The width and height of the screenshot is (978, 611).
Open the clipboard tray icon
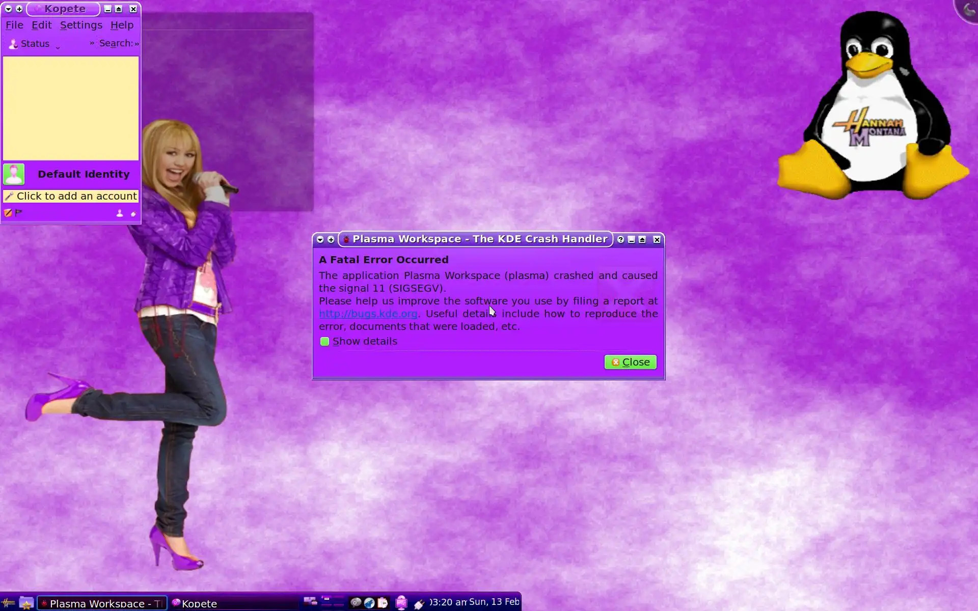[383, 603]
